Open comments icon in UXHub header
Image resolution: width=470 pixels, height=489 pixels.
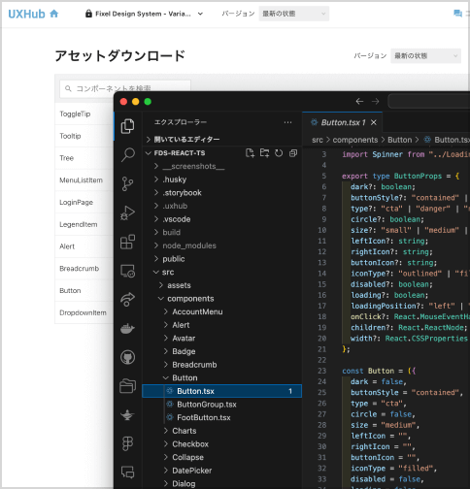coord(457,14)
